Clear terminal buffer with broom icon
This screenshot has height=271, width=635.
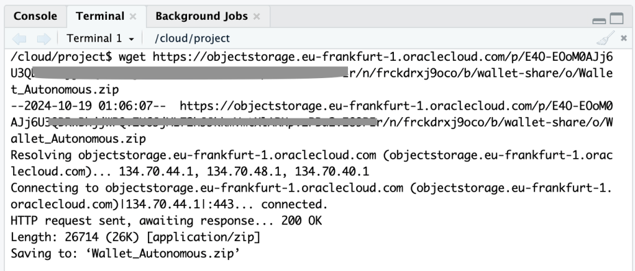pos(602,38)
